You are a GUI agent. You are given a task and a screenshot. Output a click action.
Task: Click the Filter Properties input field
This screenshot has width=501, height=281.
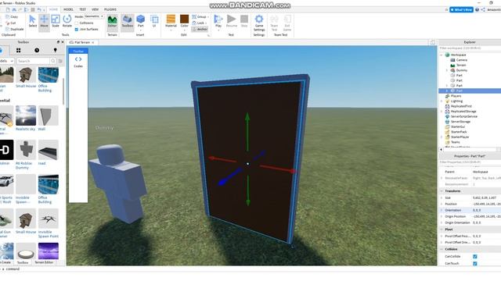coord(470,162)
